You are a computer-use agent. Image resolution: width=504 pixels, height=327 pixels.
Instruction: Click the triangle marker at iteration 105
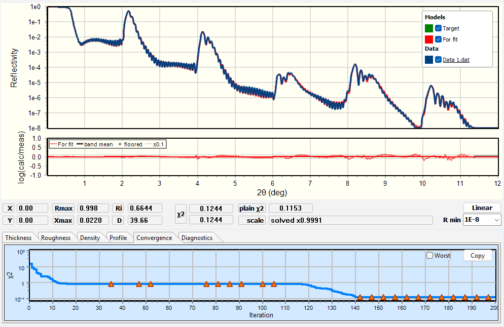(x=274, y=284)
